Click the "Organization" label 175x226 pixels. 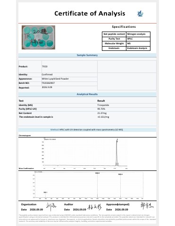29,204
